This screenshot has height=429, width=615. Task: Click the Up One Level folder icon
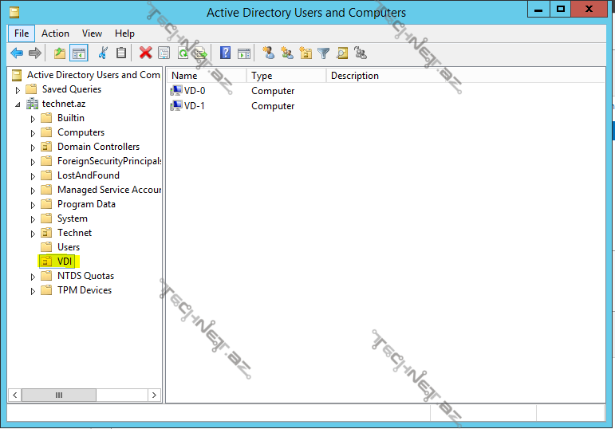pyautogui.click(x=60, y=53)
